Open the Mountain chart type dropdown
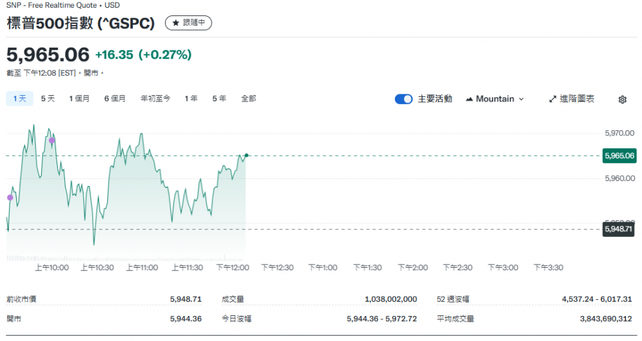This screenshot has height=341, width=642. coord(495,99)
